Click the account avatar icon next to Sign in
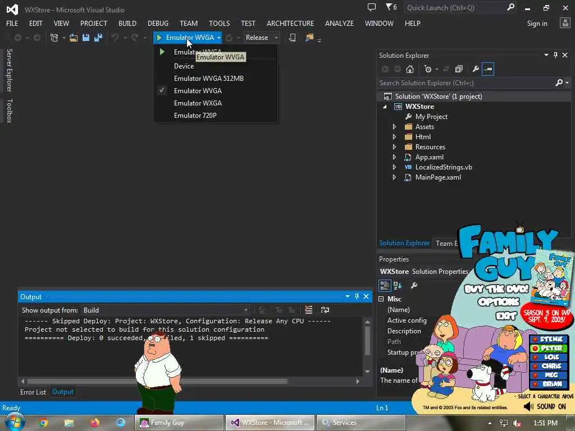This screenshot has height=431, width=575. click(x=565, y=23)
